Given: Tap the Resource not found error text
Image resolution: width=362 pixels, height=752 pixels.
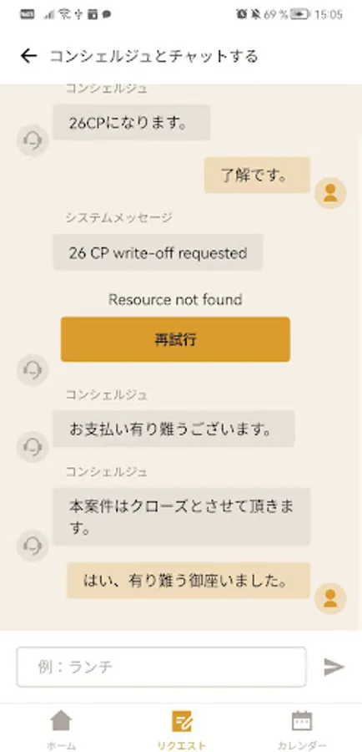Looking at the screenshot, I should (175, 300).
